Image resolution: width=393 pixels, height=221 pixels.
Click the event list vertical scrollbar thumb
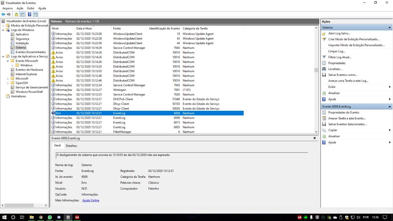pyautogui.click(x=316, y=70)
